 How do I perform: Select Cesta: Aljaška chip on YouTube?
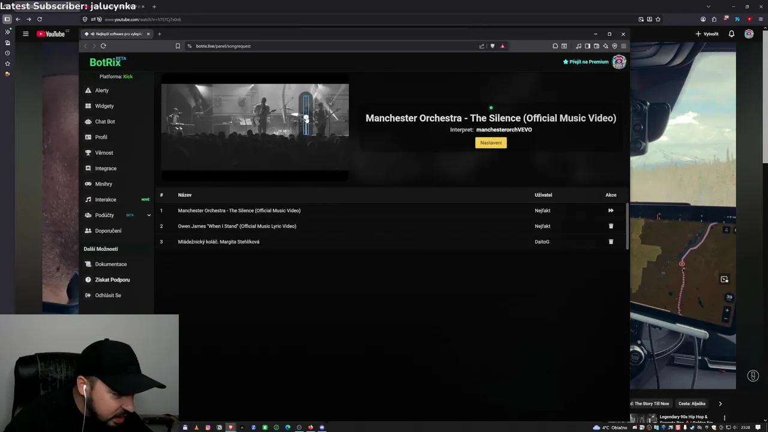pos(692,404)
